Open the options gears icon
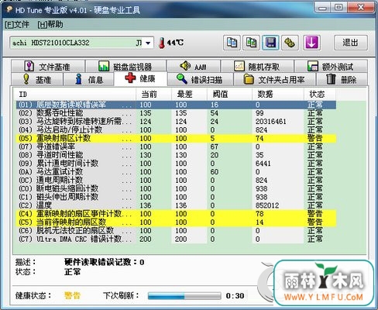The width and height of the screenshot is (378, 310). [x=290, y=43]
